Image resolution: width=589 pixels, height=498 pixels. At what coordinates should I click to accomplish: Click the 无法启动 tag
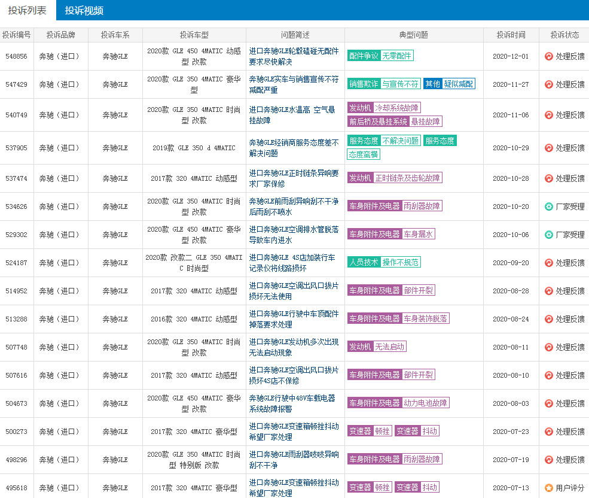click(389, 347)
